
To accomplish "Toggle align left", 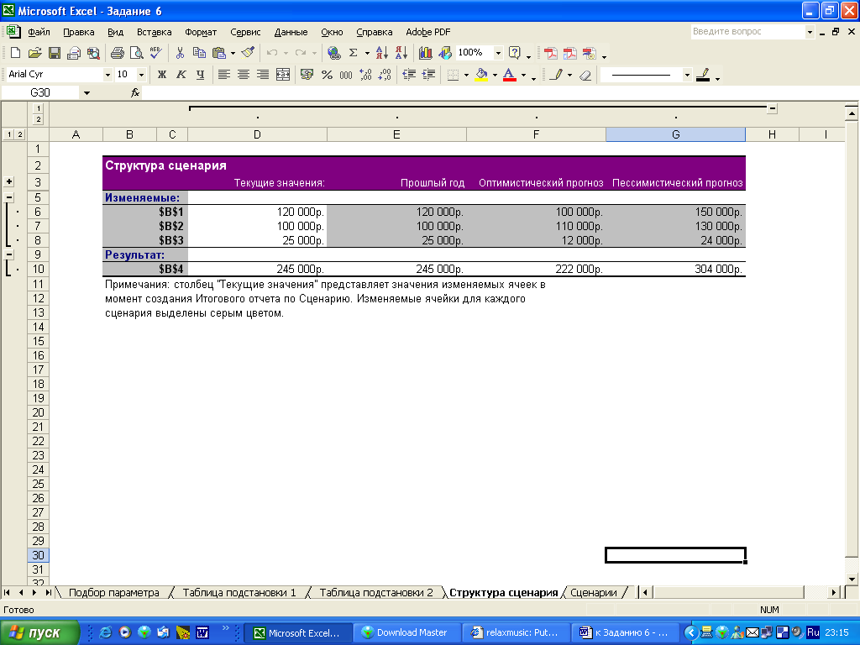I will click(223, 75).
